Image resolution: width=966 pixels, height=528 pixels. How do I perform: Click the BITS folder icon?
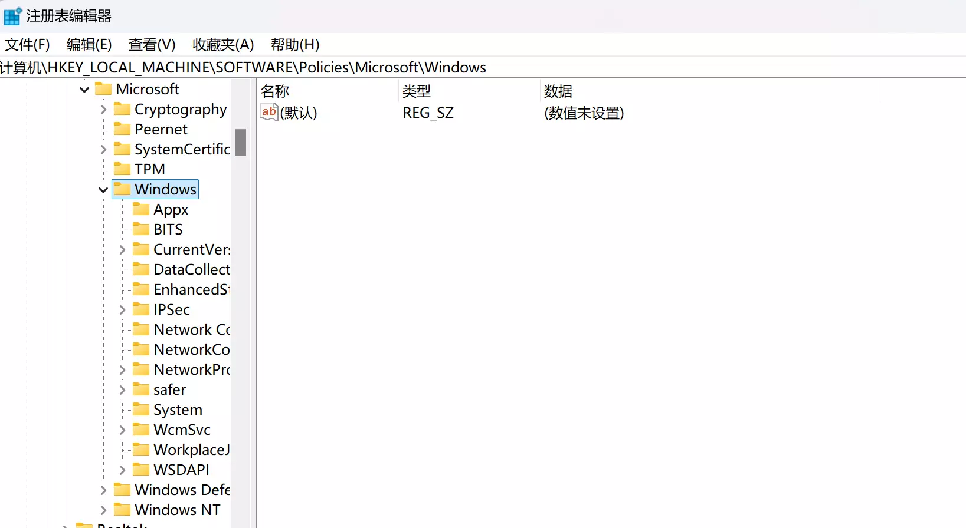pyautogui.click(x=141, y=229)
